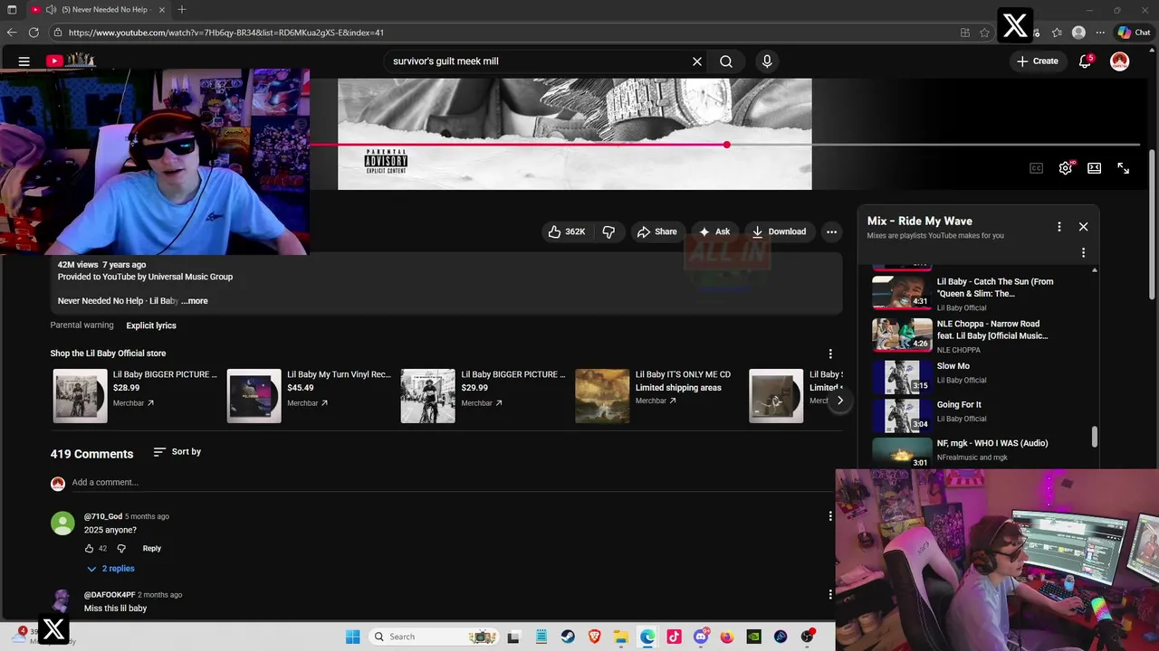Open the Windows Start menu
Image resolution: width=1159 pixels, height=651 pixels.
click(353, 637)
